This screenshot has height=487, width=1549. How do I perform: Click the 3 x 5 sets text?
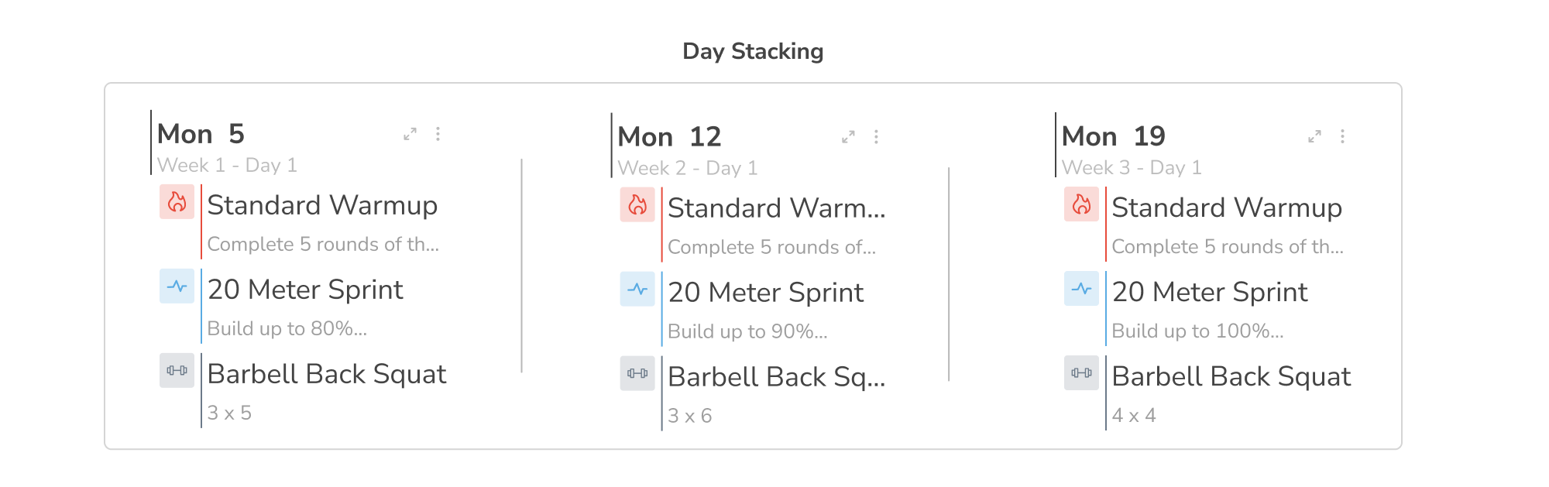tap(229, 413)
